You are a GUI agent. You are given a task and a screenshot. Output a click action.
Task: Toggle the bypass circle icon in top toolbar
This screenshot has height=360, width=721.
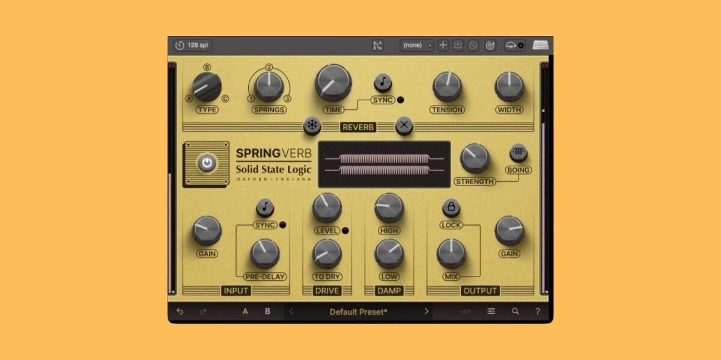pos(472,45)
